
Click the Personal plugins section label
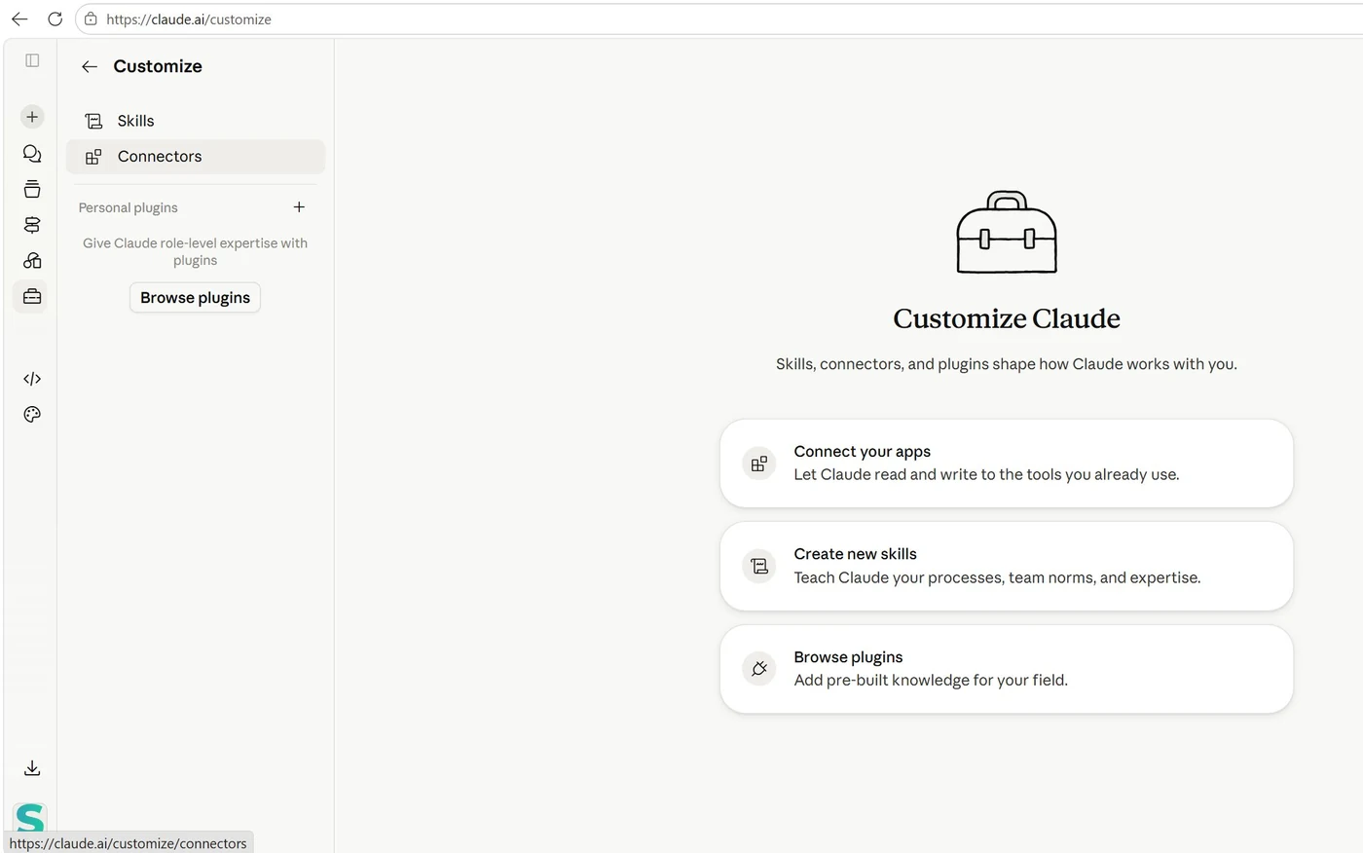(129, 207)
